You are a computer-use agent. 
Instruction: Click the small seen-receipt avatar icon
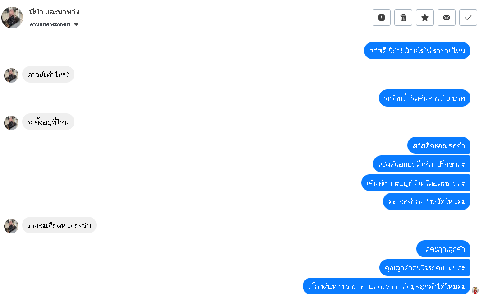pos(475,290)
